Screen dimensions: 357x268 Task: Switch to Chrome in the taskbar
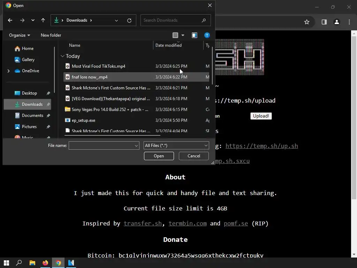coord(58,263)
